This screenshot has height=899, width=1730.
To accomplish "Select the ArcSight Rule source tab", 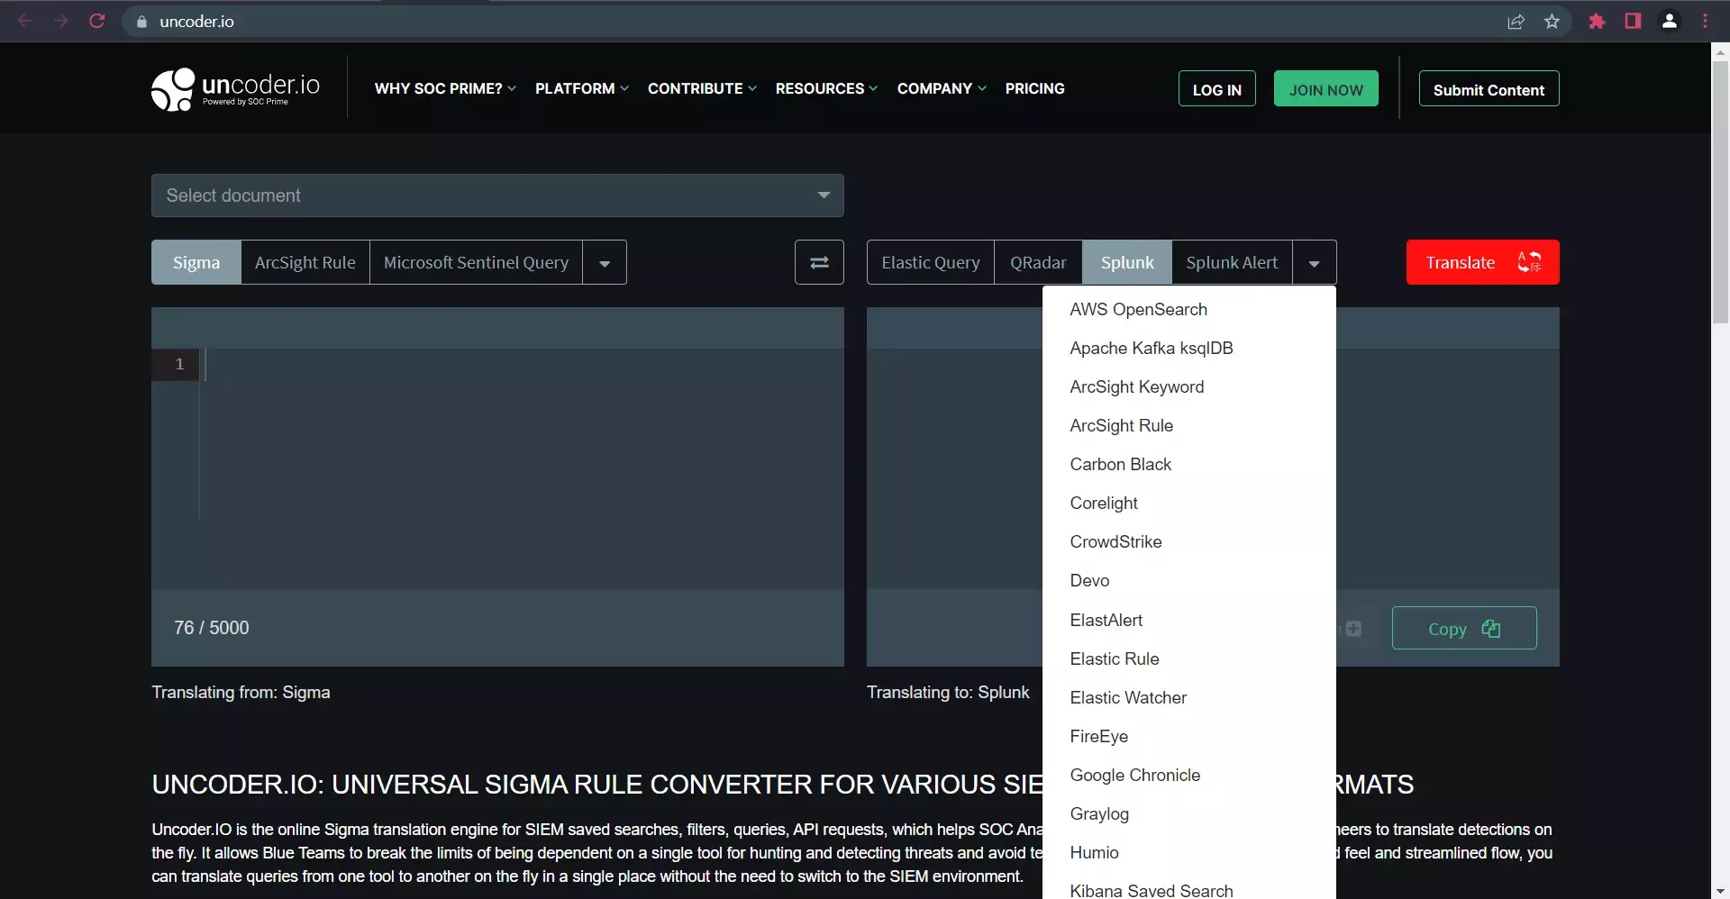I will [305, 262].
